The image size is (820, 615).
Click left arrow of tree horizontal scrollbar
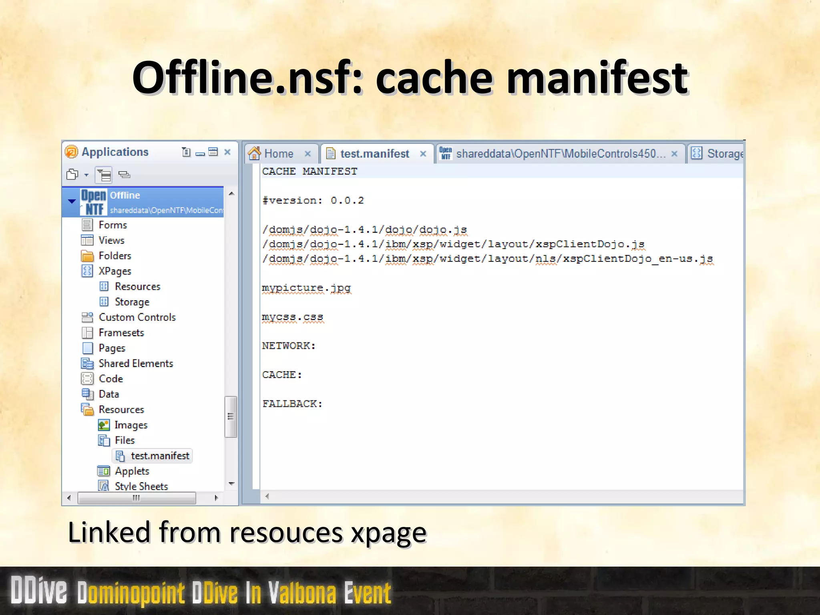(x=69, y=498)
